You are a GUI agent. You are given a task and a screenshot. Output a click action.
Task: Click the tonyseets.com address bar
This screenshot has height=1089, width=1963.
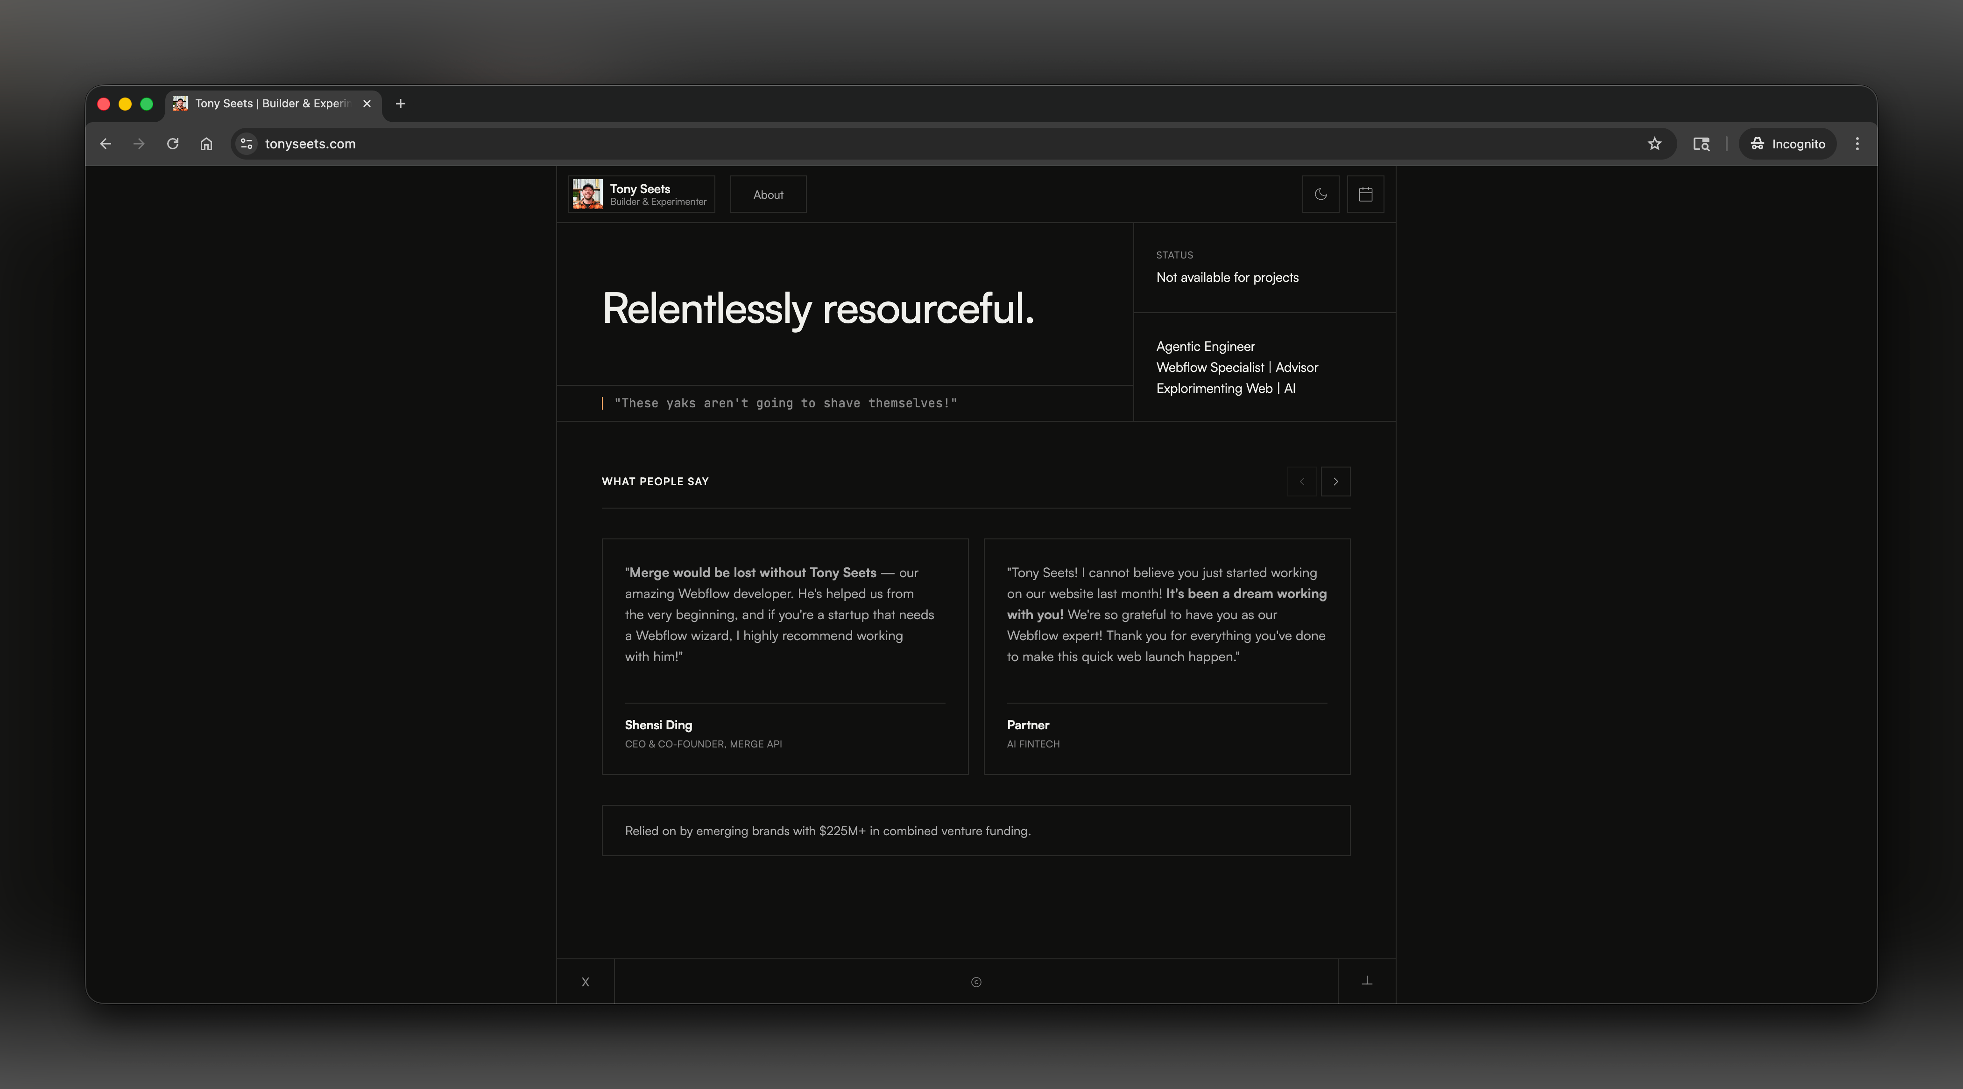pyautogui.click(x=310, y=143)
